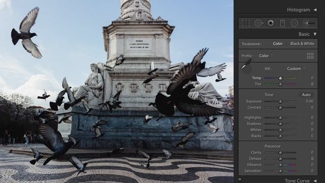Click the Vibrance value field
Viewport: 325px width, 183px height.
pyautogui.click(x=312, y=165)
